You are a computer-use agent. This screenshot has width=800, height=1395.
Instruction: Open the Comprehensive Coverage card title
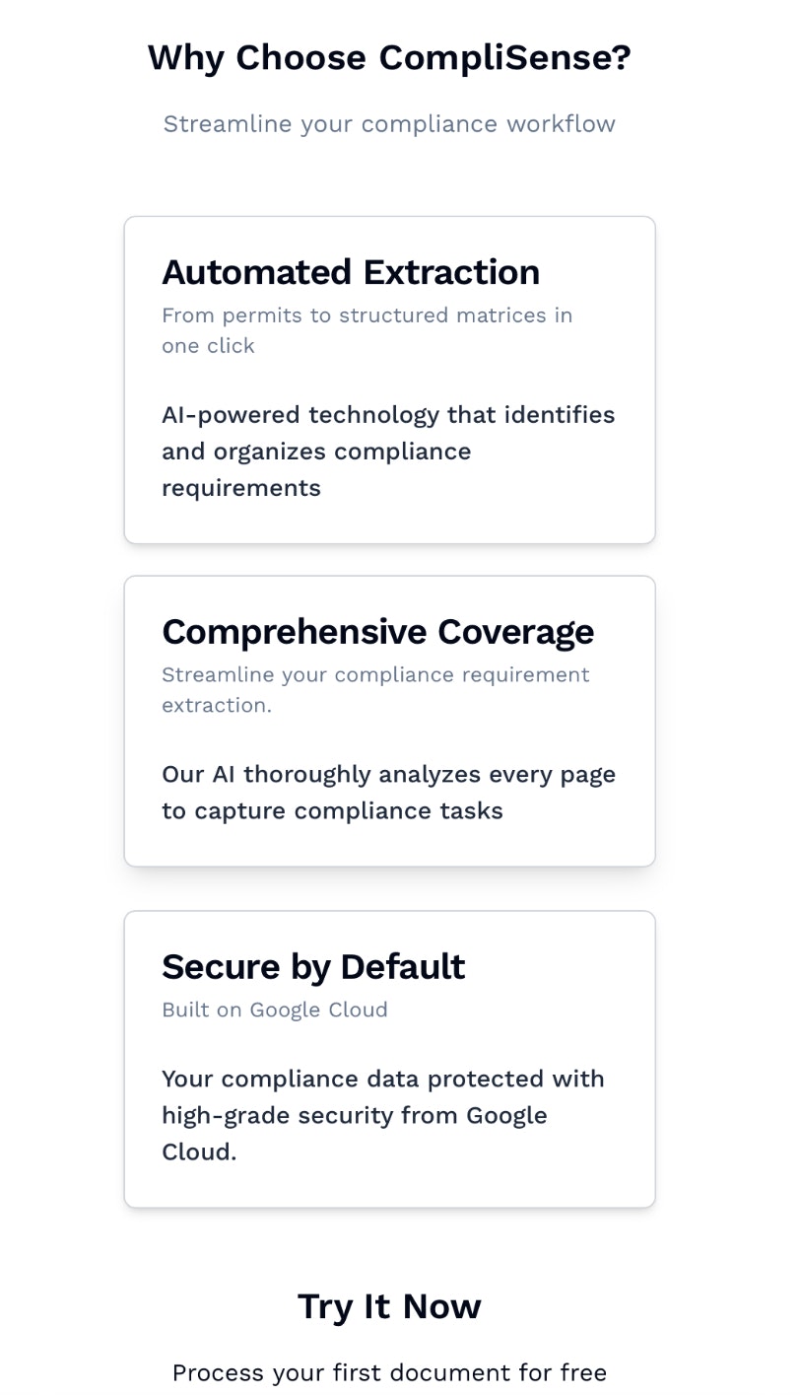378,631
